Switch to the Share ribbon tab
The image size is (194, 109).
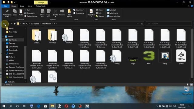(x=22, y=6)
